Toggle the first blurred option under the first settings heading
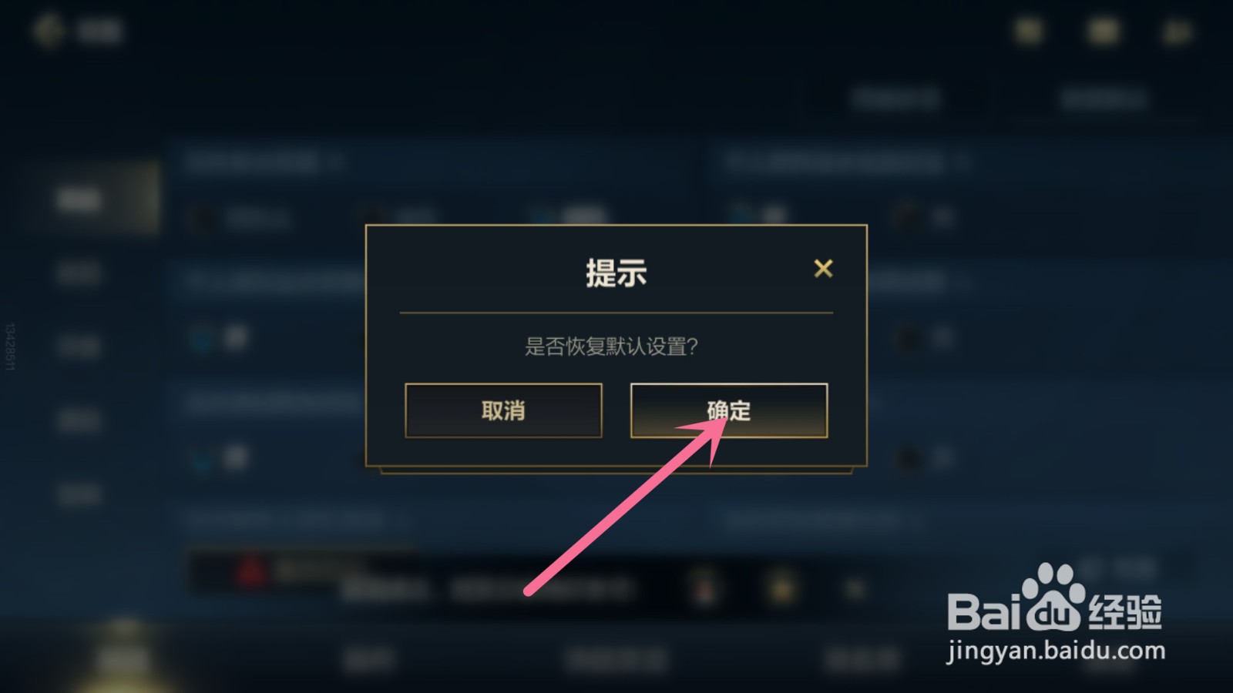Screen dimensions: 1233x693 click(240, 219)
